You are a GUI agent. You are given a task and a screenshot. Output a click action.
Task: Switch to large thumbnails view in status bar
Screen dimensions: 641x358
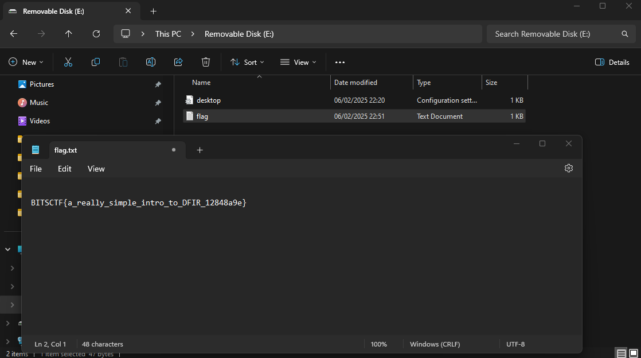pyautogui.click(x=634, y=353)
